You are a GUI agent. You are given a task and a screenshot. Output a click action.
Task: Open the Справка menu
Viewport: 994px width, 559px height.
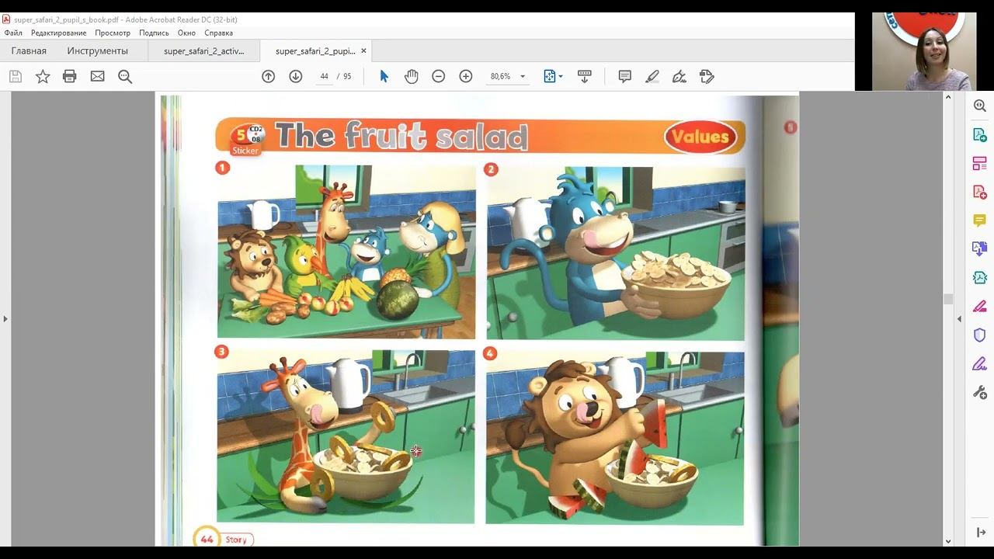click(219, 33)
